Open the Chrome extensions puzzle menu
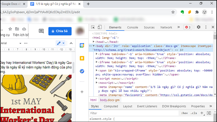217x122 pixels. pos(197,12)
